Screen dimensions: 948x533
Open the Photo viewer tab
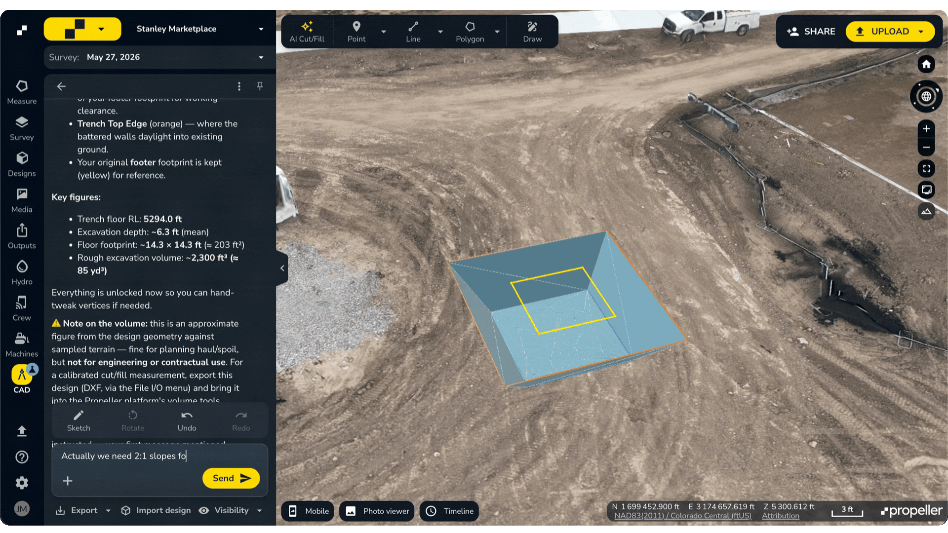(378, 511)
